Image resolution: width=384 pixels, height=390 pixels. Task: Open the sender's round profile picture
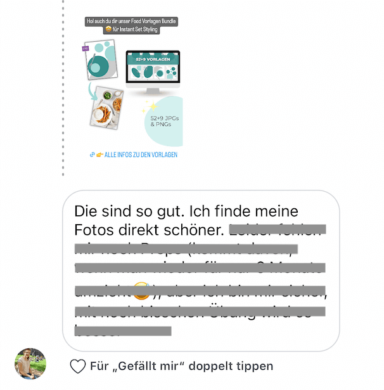(30, 363)
